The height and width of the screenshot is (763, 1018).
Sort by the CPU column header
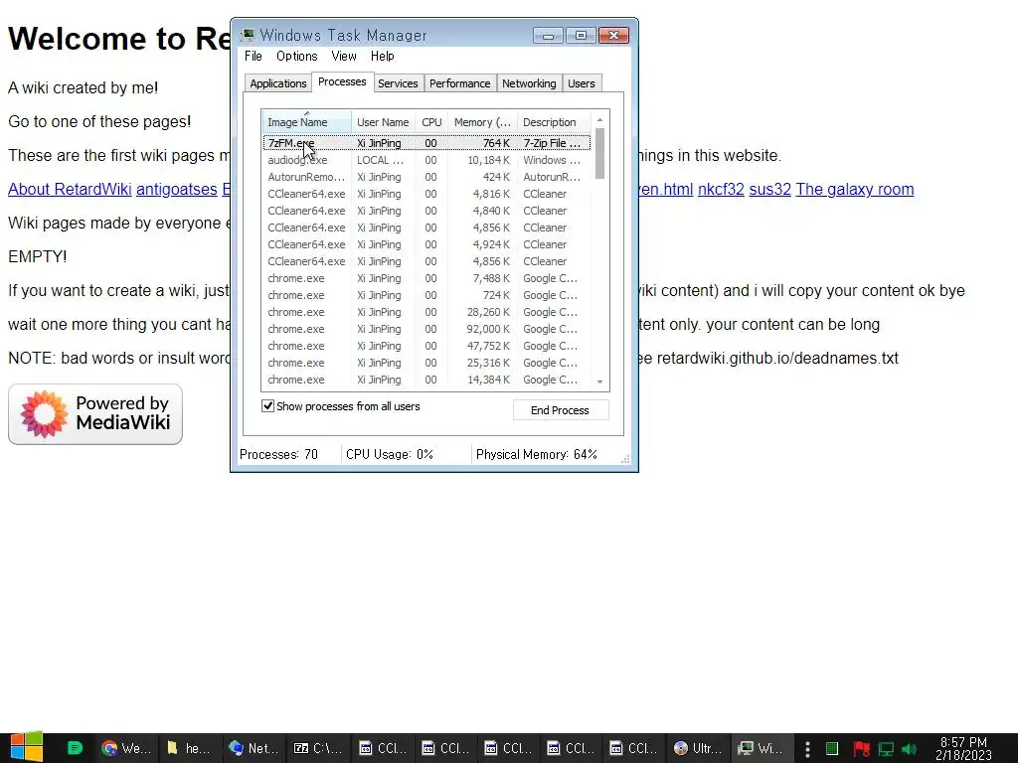[x=431, y=122]
